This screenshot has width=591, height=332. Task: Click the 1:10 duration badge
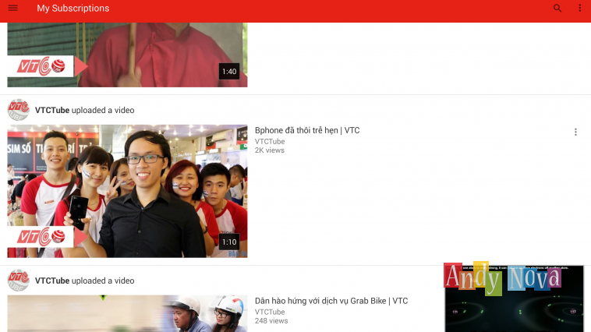click(228, 242)
